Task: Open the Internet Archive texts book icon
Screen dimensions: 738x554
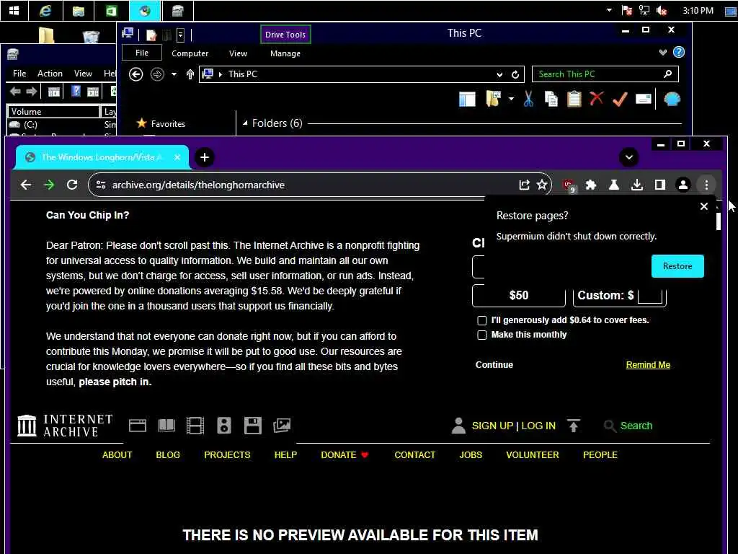Action: point(166,426)
